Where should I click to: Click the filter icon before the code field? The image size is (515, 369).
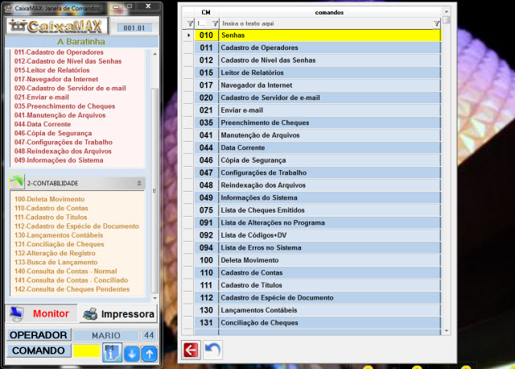190,24
